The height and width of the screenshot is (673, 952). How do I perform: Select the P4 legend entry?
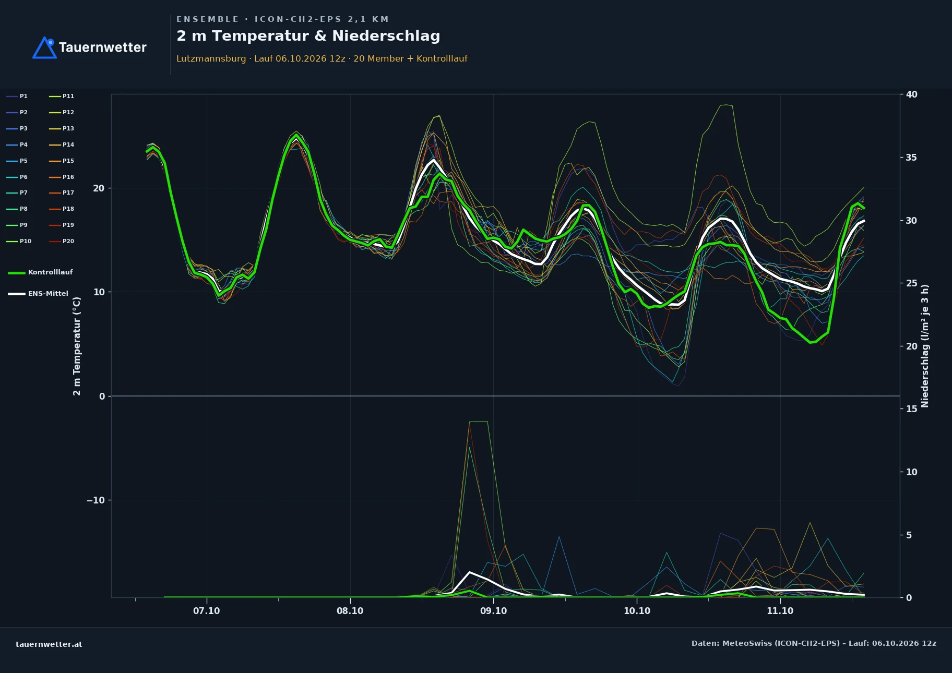pyautogui.click(x=17, y=145)
